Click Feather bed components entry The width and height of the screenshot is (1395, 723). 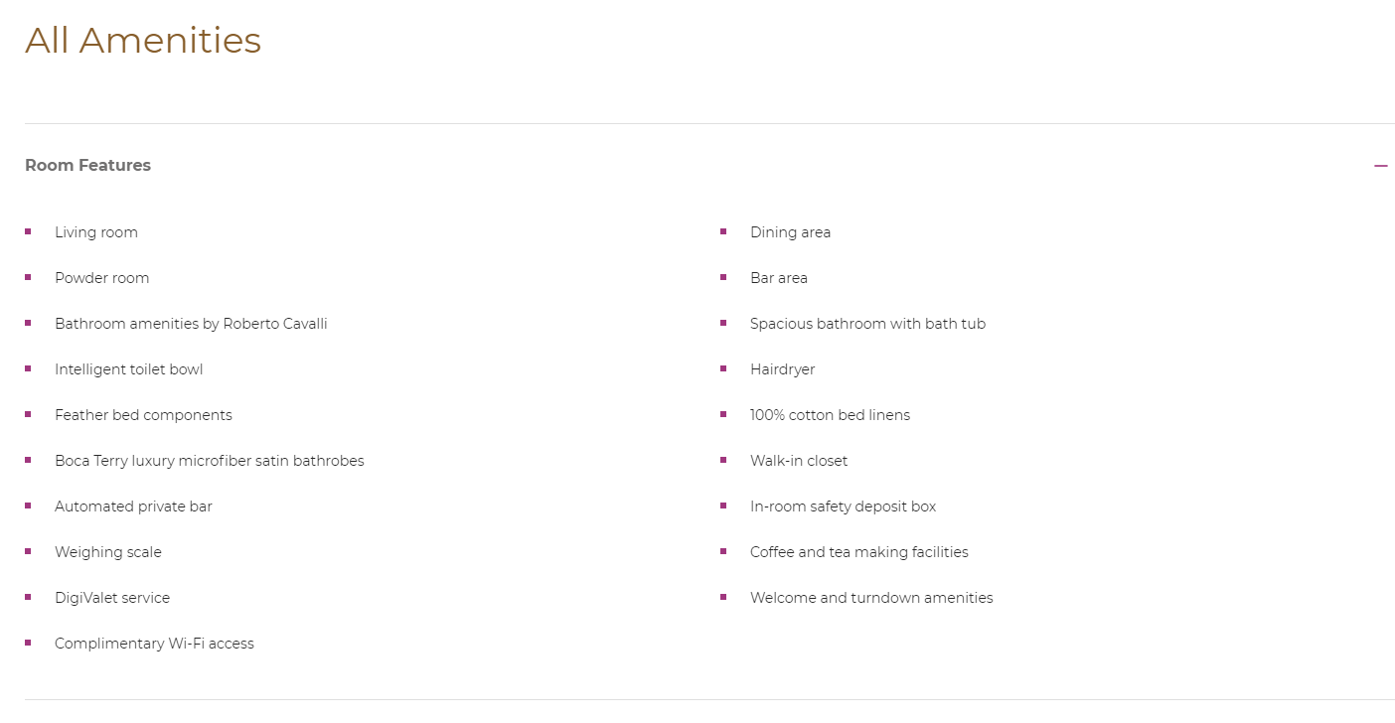[143, 415]
